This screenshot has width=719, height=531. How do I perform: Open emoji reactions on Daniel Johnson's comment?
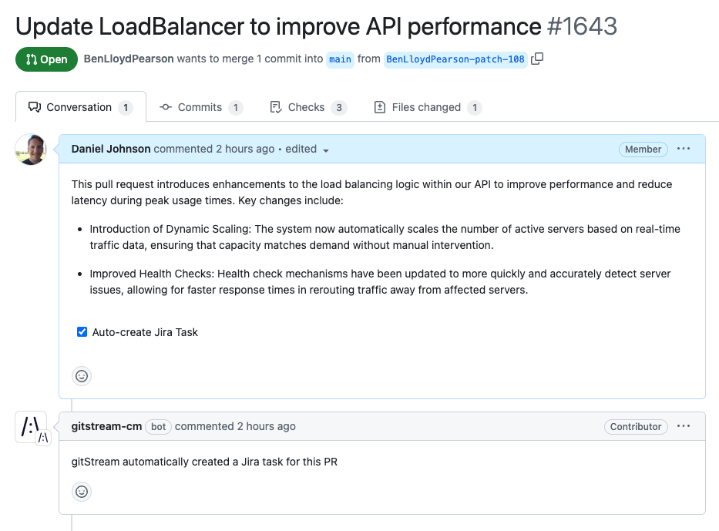click(82, 376)
